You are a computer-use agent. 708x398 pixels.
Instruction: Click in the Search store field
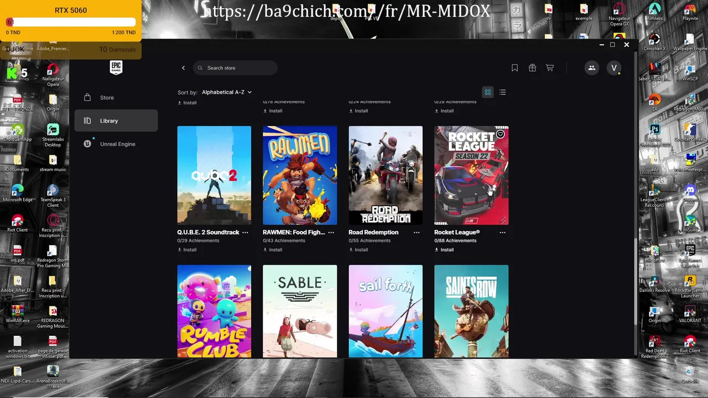(x=235, y=68)
